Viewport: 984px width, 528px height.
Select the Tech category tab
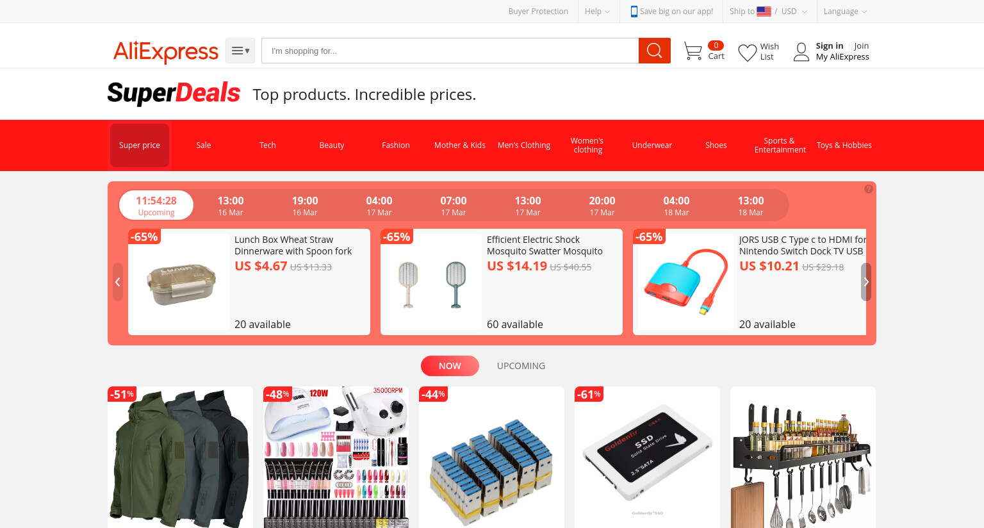click(x=268, y=145)
